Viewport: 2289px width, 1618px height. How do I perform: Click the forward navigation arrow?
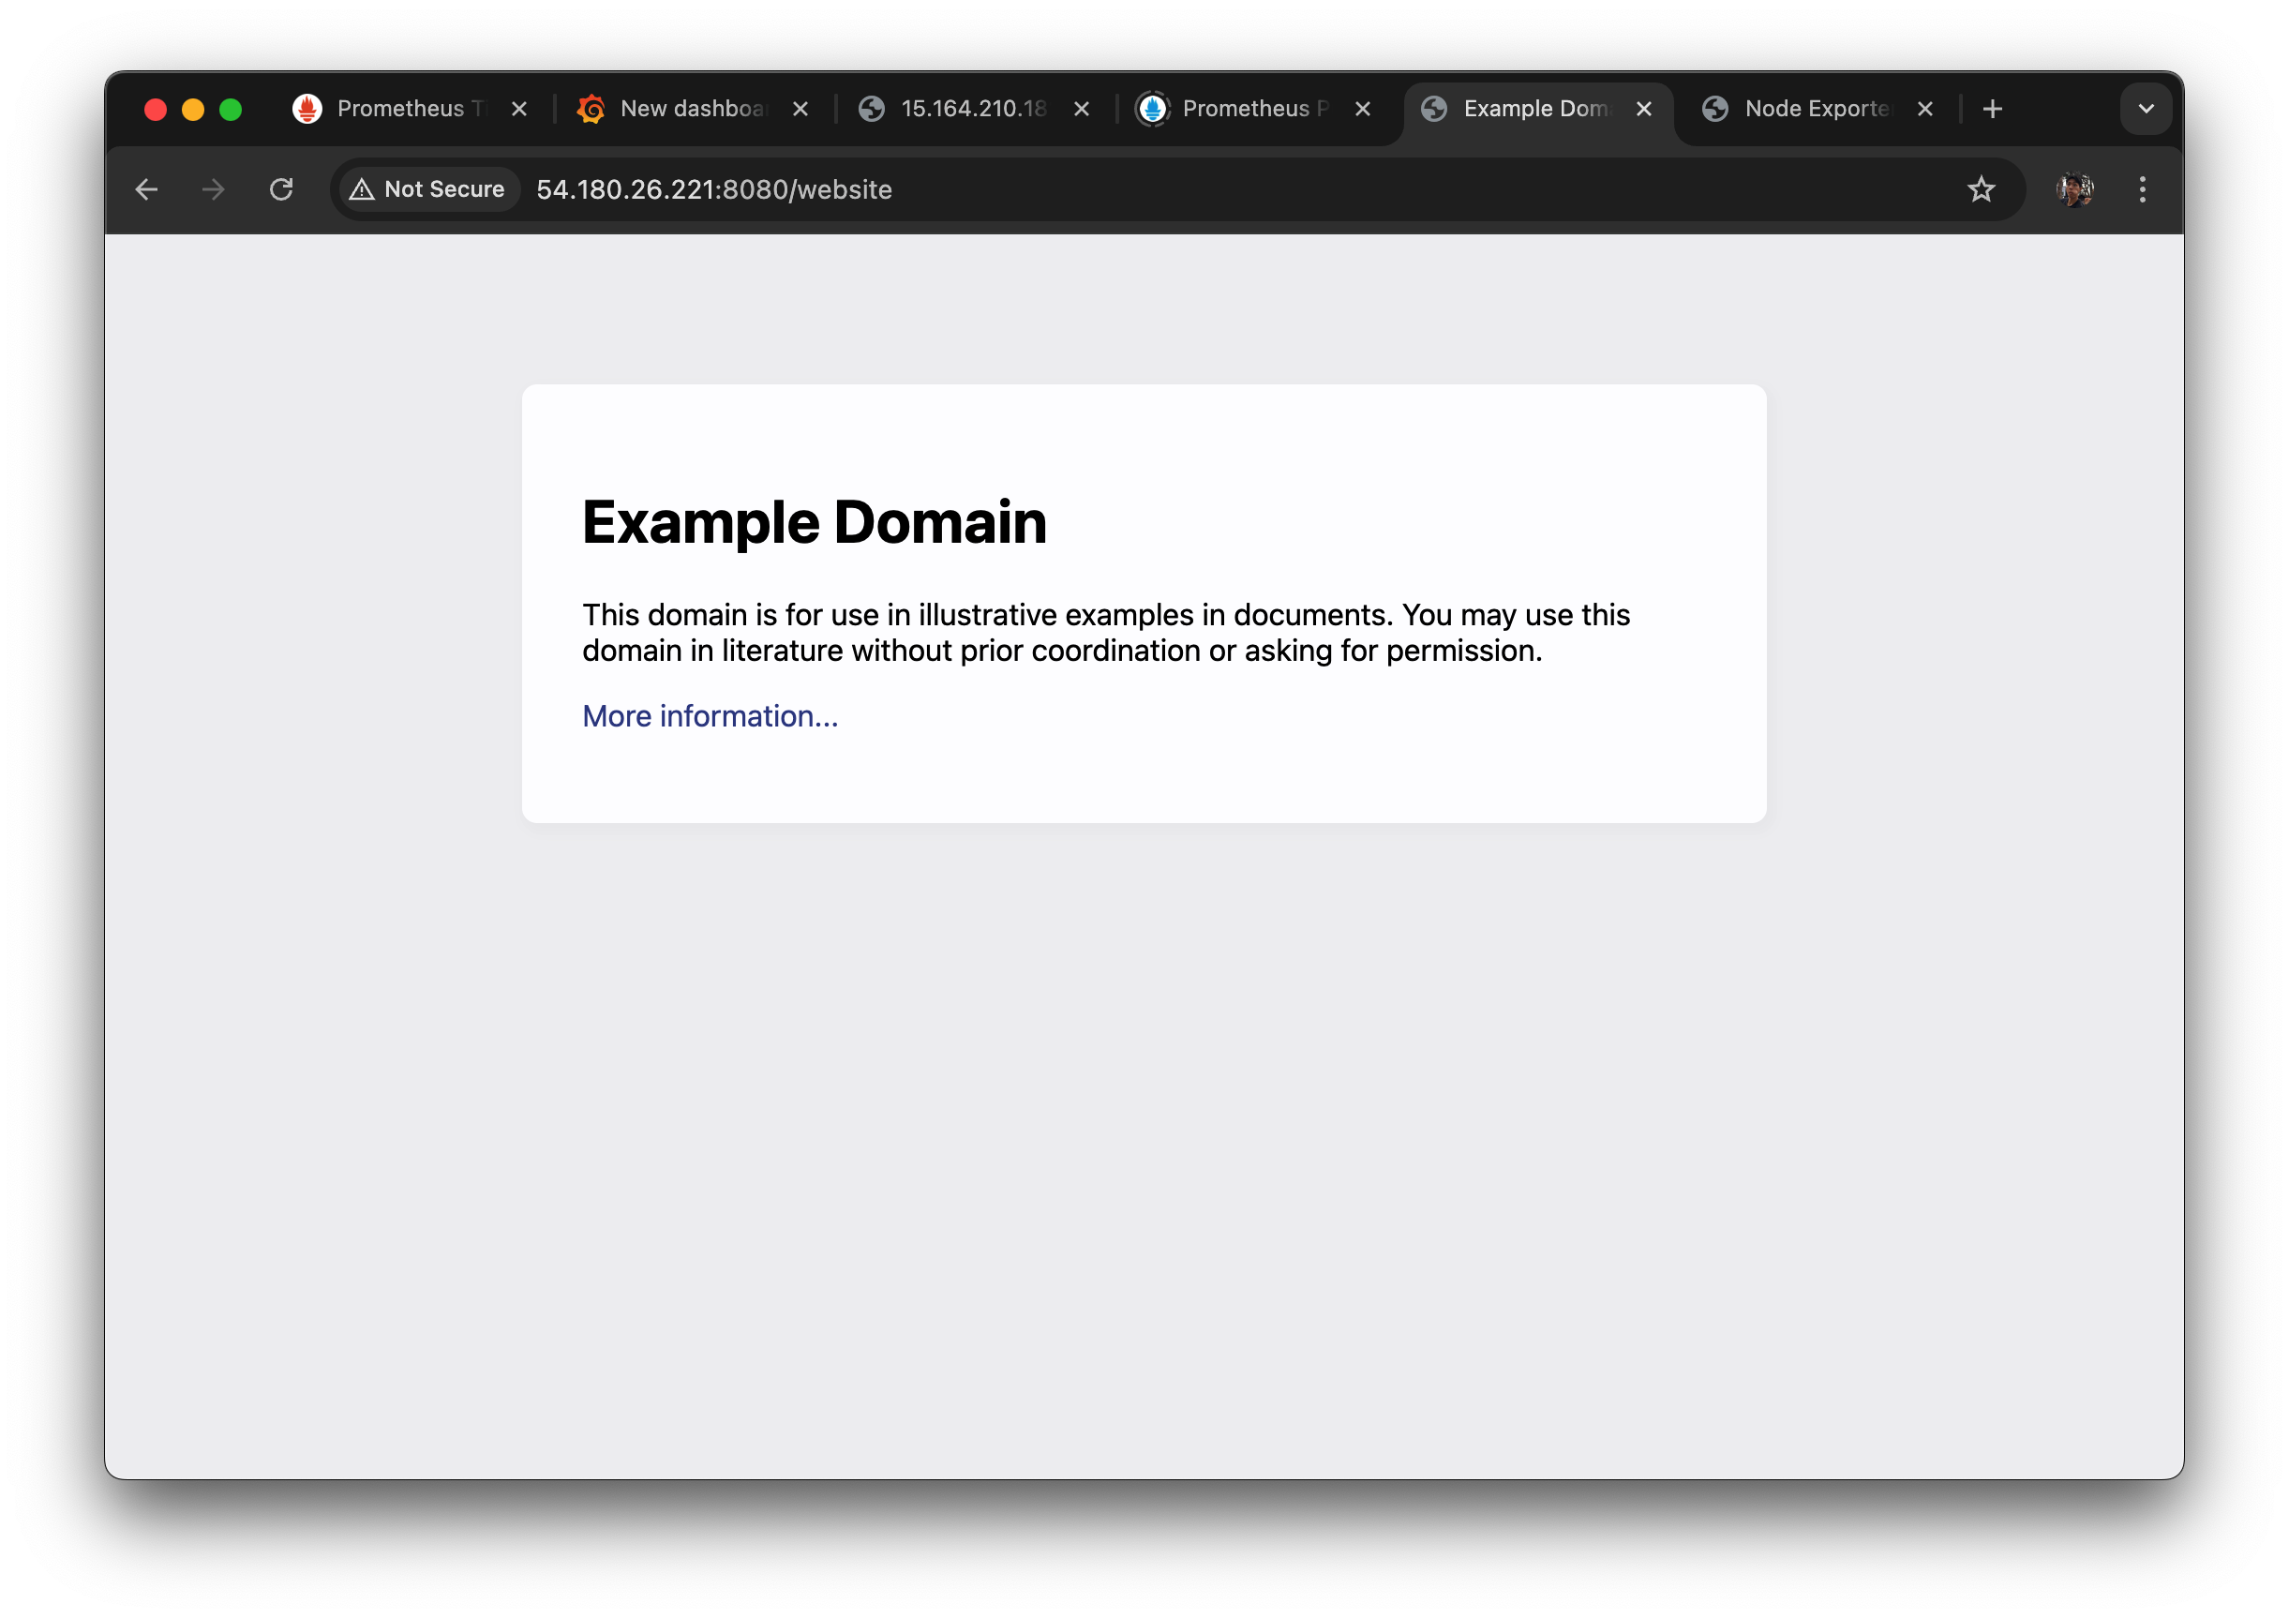(x=214, y=189)
